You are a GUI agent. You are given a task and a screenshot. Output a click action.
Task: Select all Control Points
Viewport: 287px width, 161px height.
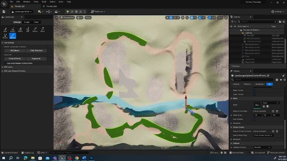[x=15, y=59]
